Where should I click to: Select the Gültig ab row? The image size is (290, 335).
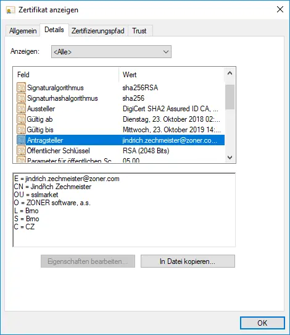tap(120, 119)
